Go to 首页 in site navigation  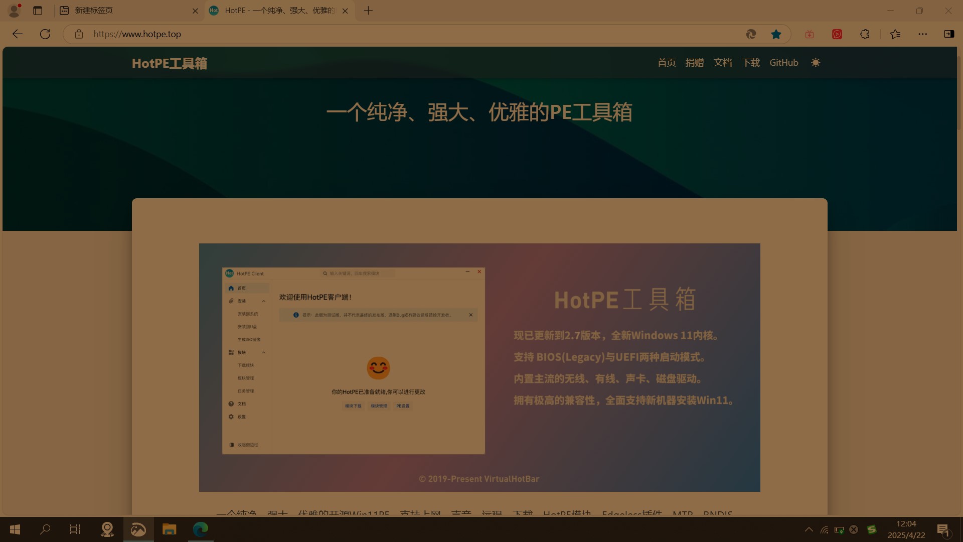click(x=667, y=63)
